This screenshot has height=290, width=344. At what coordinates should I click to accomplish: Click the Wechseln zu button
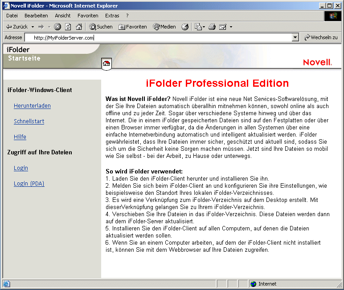321,37
